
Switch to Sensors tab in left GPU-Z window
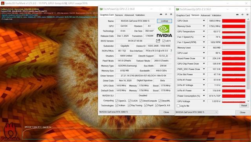119,15
